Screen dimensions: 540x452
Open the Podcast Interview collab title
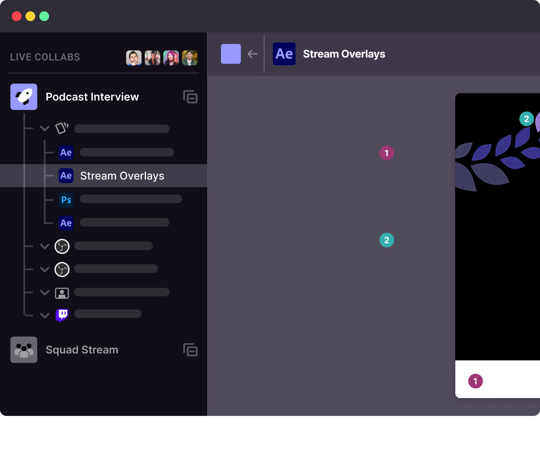[92, 97]
